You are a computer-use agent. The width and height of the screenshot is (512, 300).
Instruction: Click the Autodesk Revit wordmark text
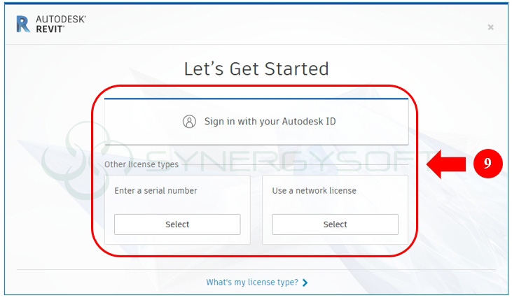tap(60, 24)
